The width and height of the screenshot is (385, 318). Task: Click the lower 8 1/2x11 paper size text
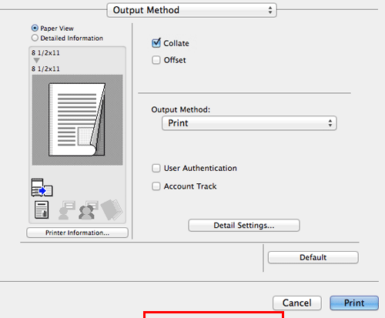coord(45,69)
